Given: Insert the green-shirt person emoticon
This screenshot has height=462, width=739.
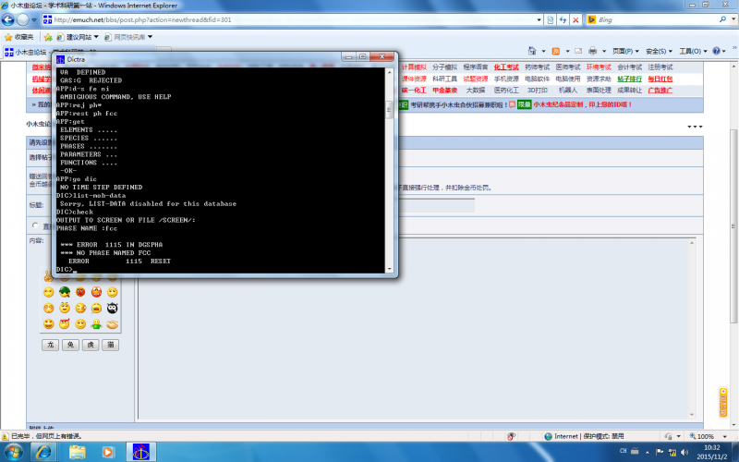Looking at the screenshot, I should click(x=96, y=324).
